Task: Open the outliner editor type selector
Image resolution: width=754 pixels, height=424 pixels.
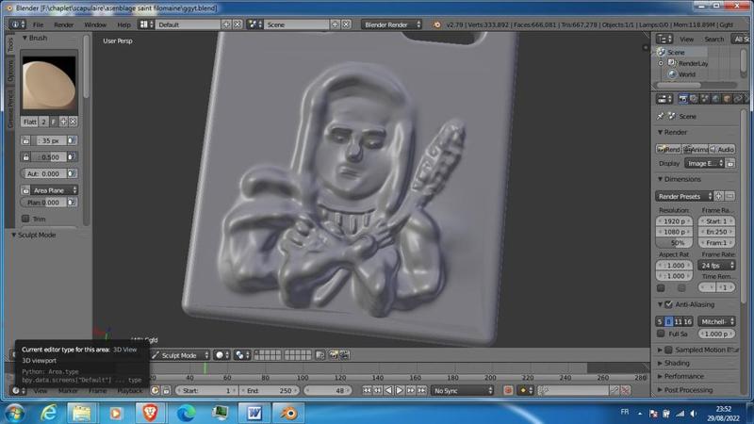Action: 664,39
